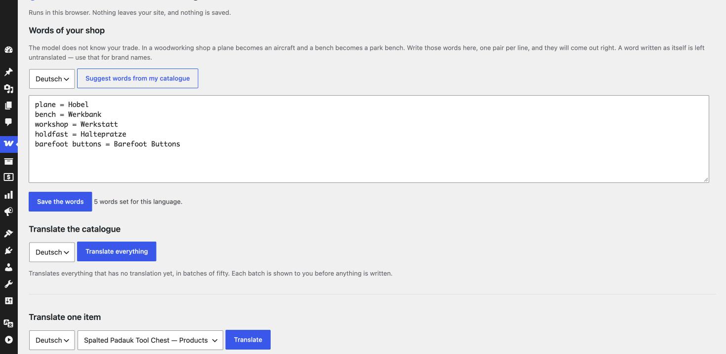
Task: Click the Translate button for one item
Action: [248, 340]
